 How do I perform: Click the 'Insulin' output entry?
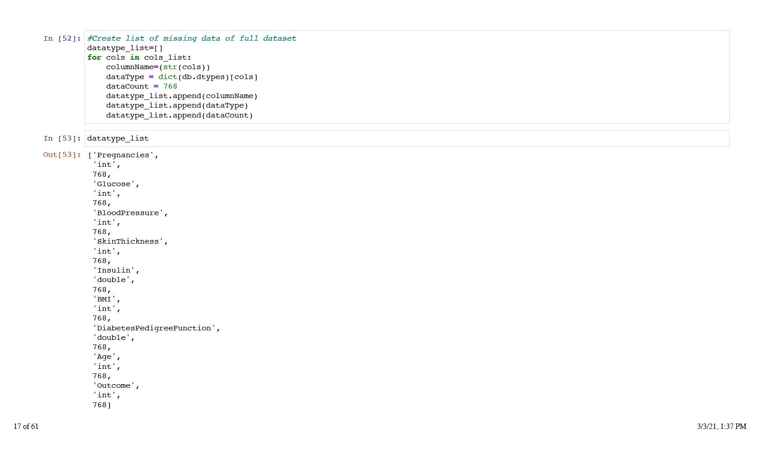(x=116, y=270)
